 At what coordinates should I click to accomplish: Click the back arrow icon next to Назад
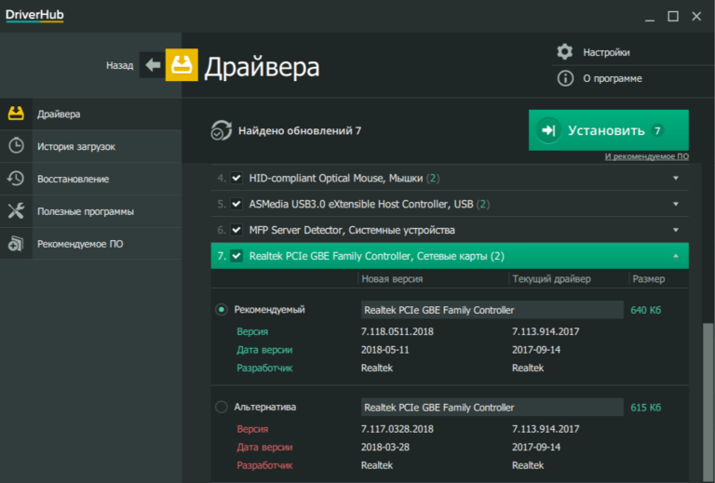coord(152,66)
